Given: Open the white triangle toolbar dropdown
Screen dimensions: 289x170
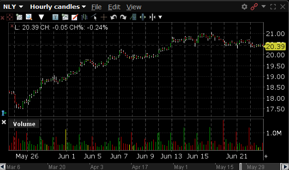Looking at the screenshot, I should click(x=41, y=18).
